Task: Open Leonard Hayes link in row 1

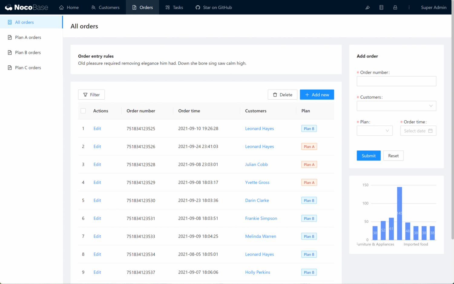Action: click(259, 128)
